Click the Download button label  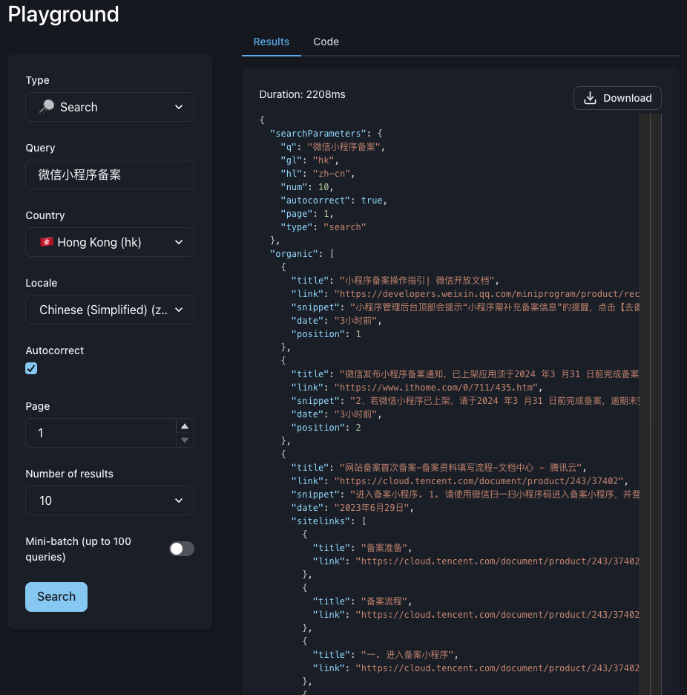[x=627, y=98]
